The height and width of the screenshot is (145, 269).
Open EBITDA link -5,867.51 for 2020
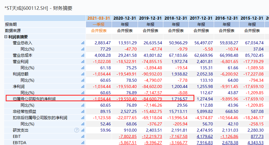[x=128, y=143]
